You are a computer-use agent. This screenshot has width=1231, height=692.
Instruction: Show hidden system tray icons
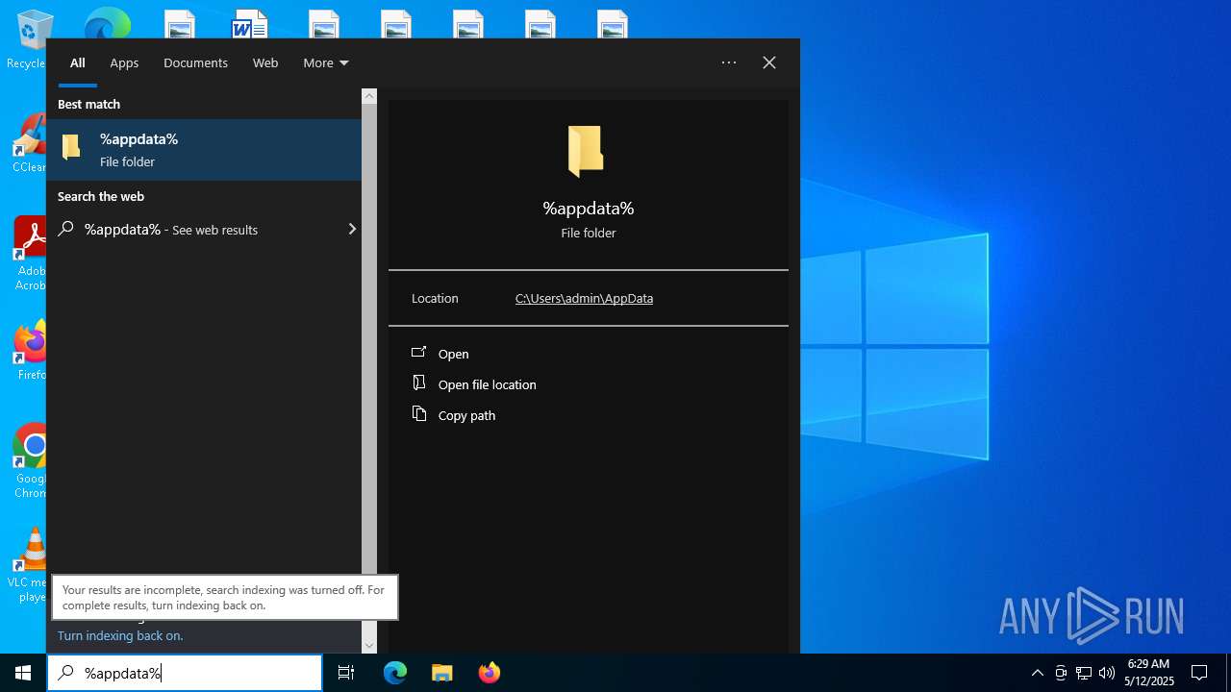pos(1037,673)
